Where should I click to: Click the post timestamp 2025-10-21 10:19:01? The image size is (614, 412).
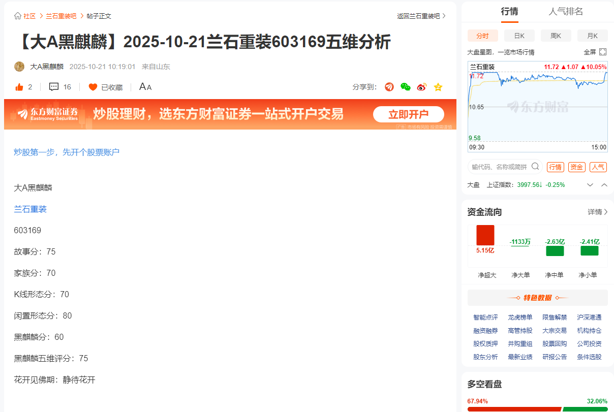click(102, 67)
